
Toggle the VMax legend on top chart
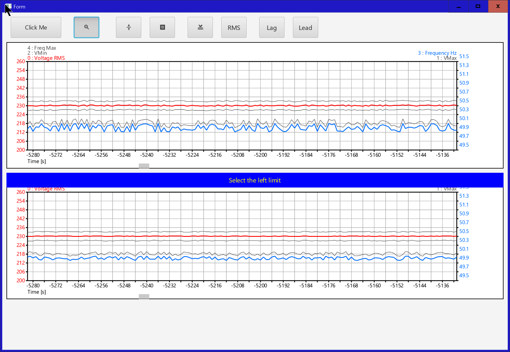click(x=447, y=58)
